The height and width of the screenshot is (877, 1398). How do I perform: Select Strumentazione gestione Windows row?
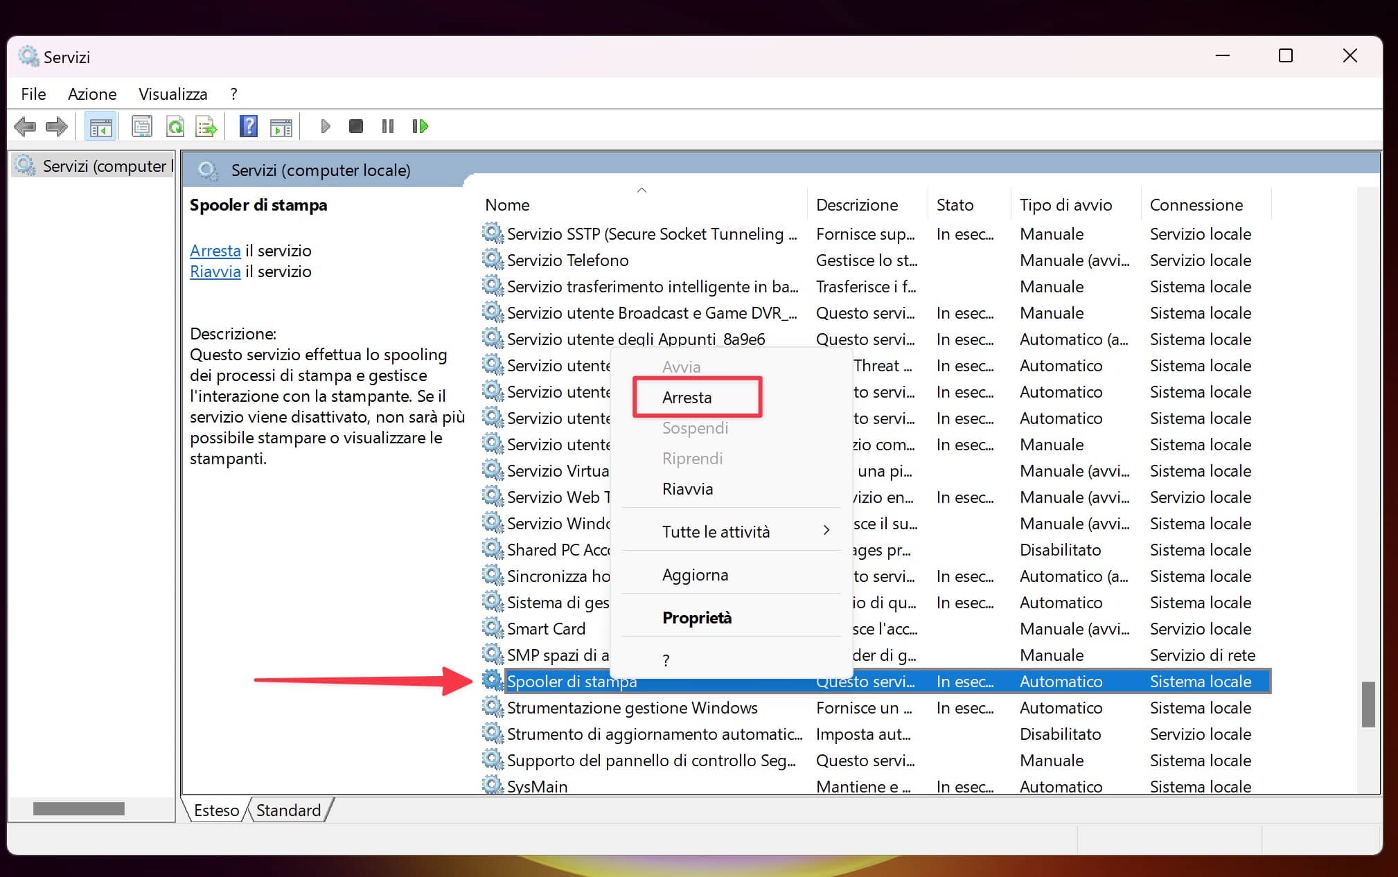click(x=876, y=707)
